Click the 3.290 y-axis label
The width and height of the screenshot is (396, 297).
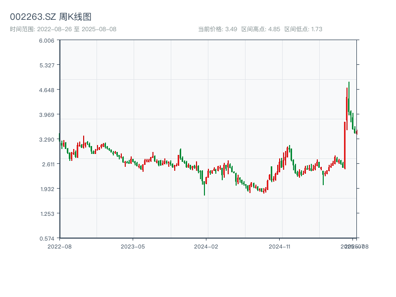47,140
